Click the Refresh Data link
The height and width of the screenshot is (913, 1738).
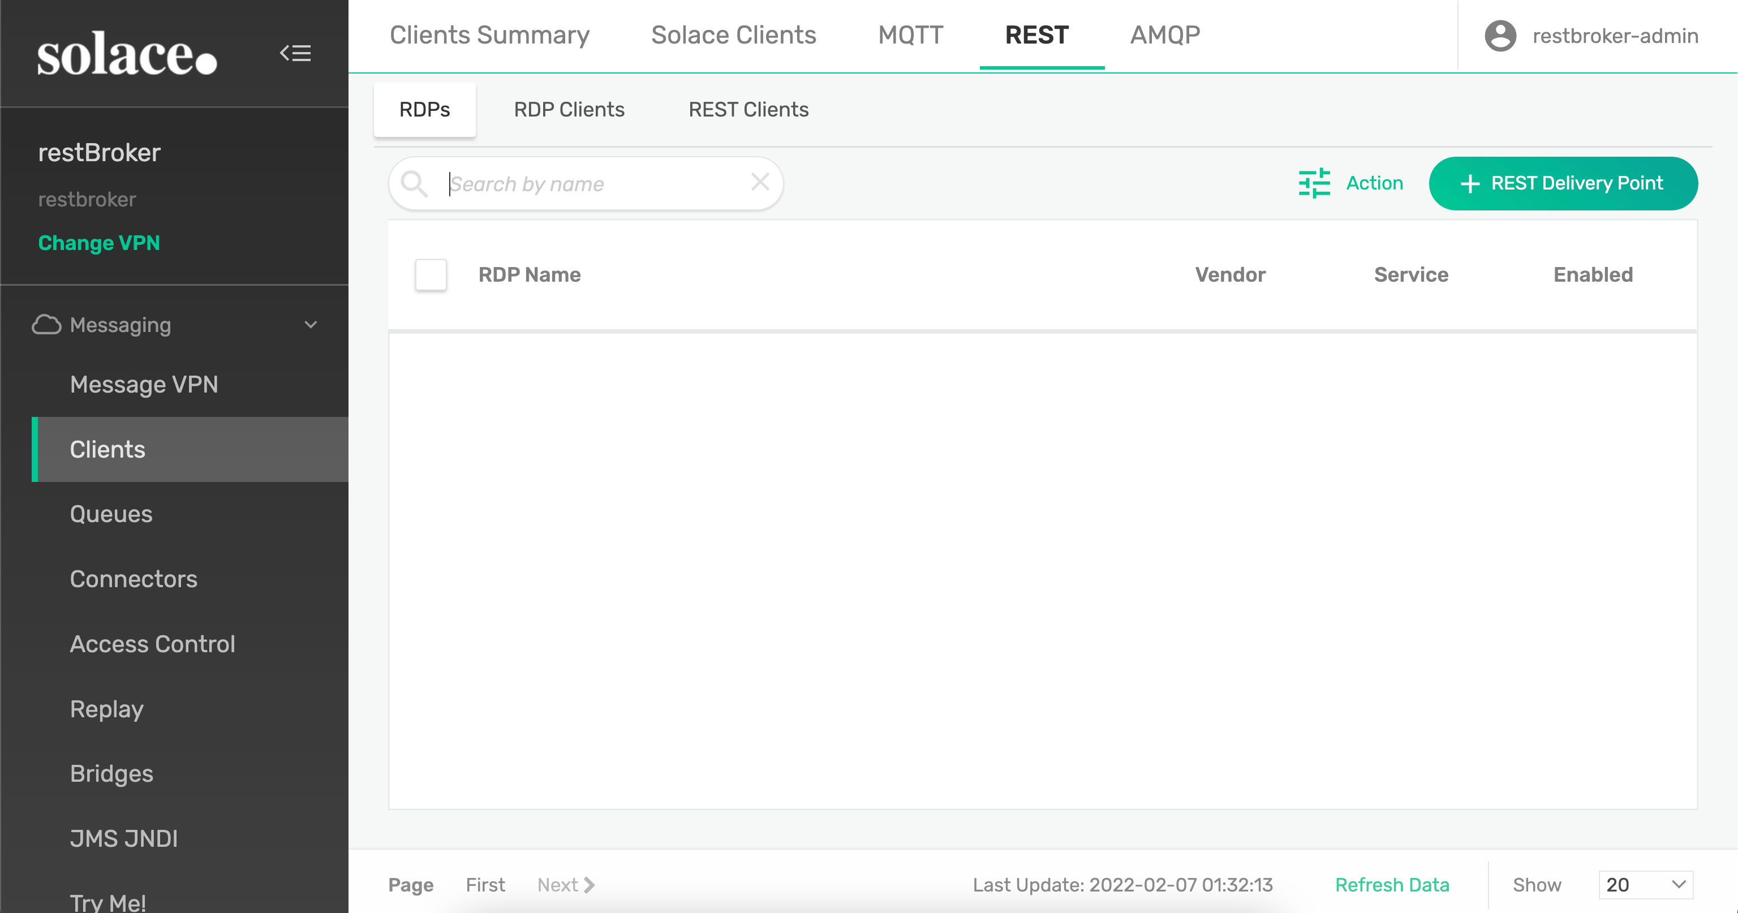(x=1392, y=885)
